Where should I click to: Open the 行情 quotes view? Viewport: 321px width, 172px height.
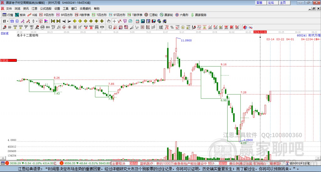pyautogui.click(x=8, y=15)
